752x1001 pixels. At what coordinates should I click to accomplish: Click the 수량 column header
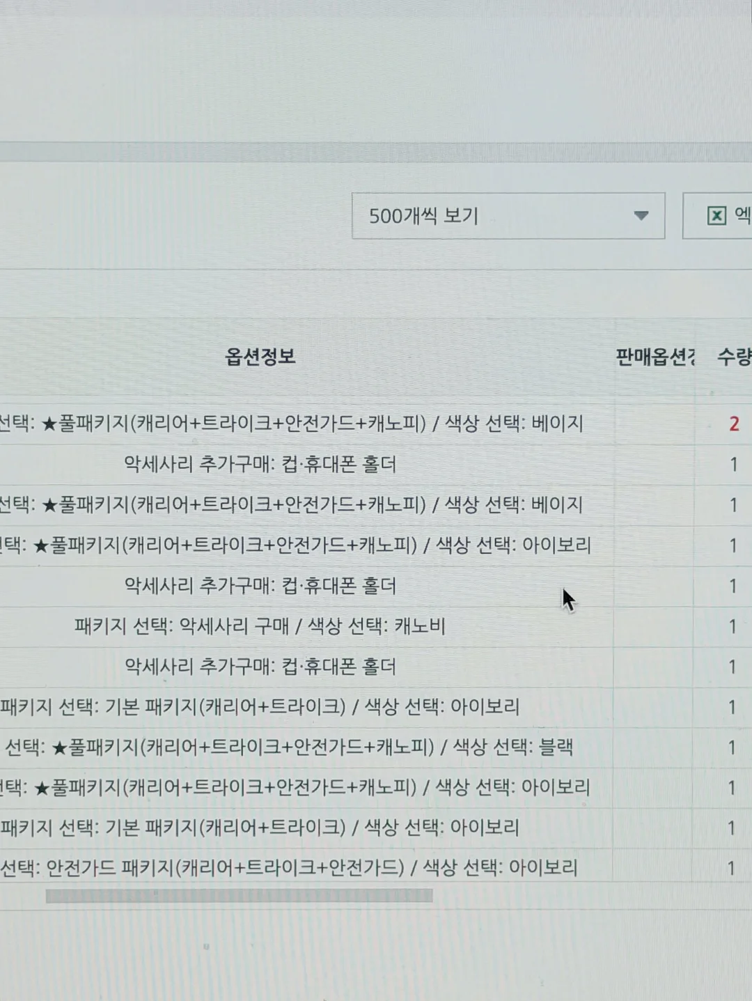coord(734,357)
